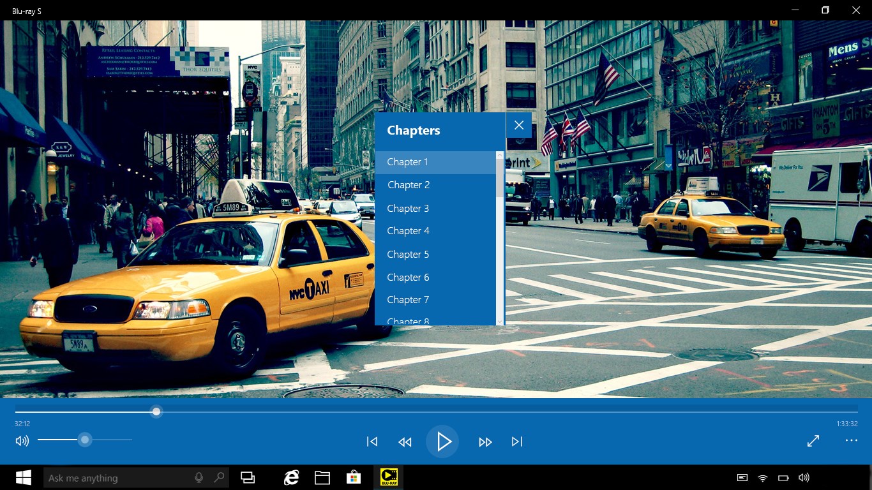This screenshot has height=490, width=872.
Task: Click the playback progress bar handle
Action: point(156,412)
